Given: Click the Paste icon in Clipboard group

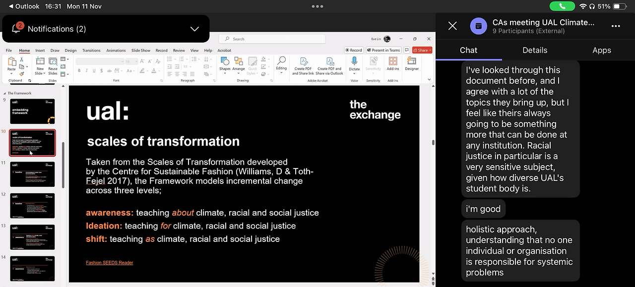Looking at the screenshot, I should (x=12, y=61).
